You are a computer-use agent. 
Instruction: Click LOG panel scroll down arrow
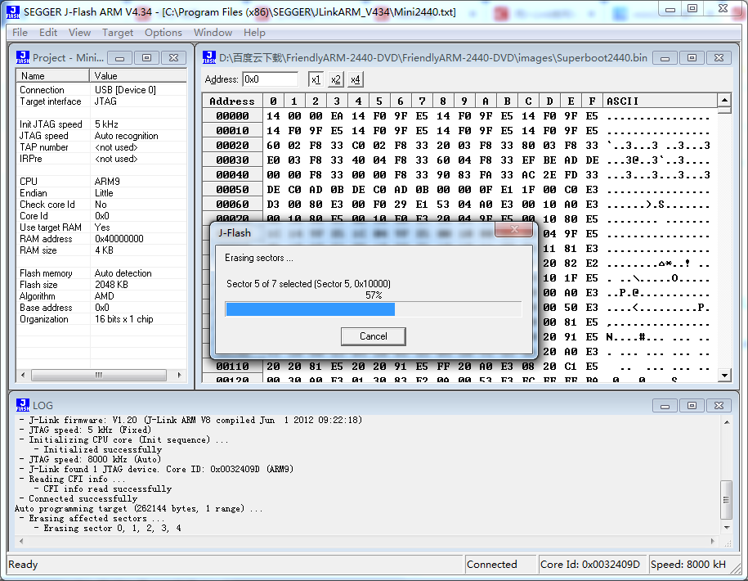point(727,528)
